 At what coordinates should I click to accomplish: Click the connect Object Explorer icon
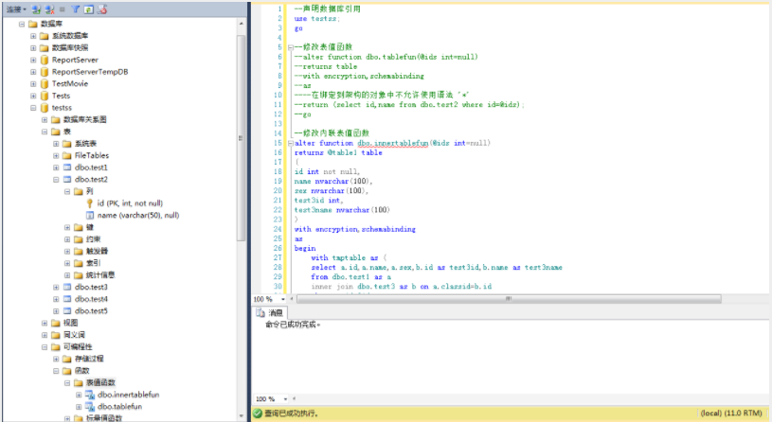coord(36,9)
